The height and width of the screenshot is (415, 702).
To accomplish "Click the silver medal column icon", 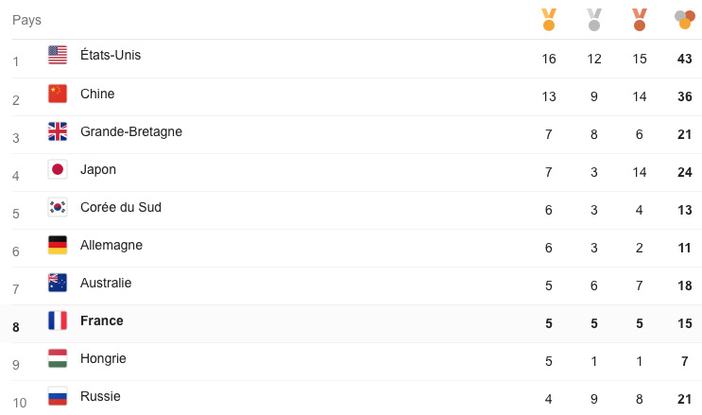I will point(593,19).
